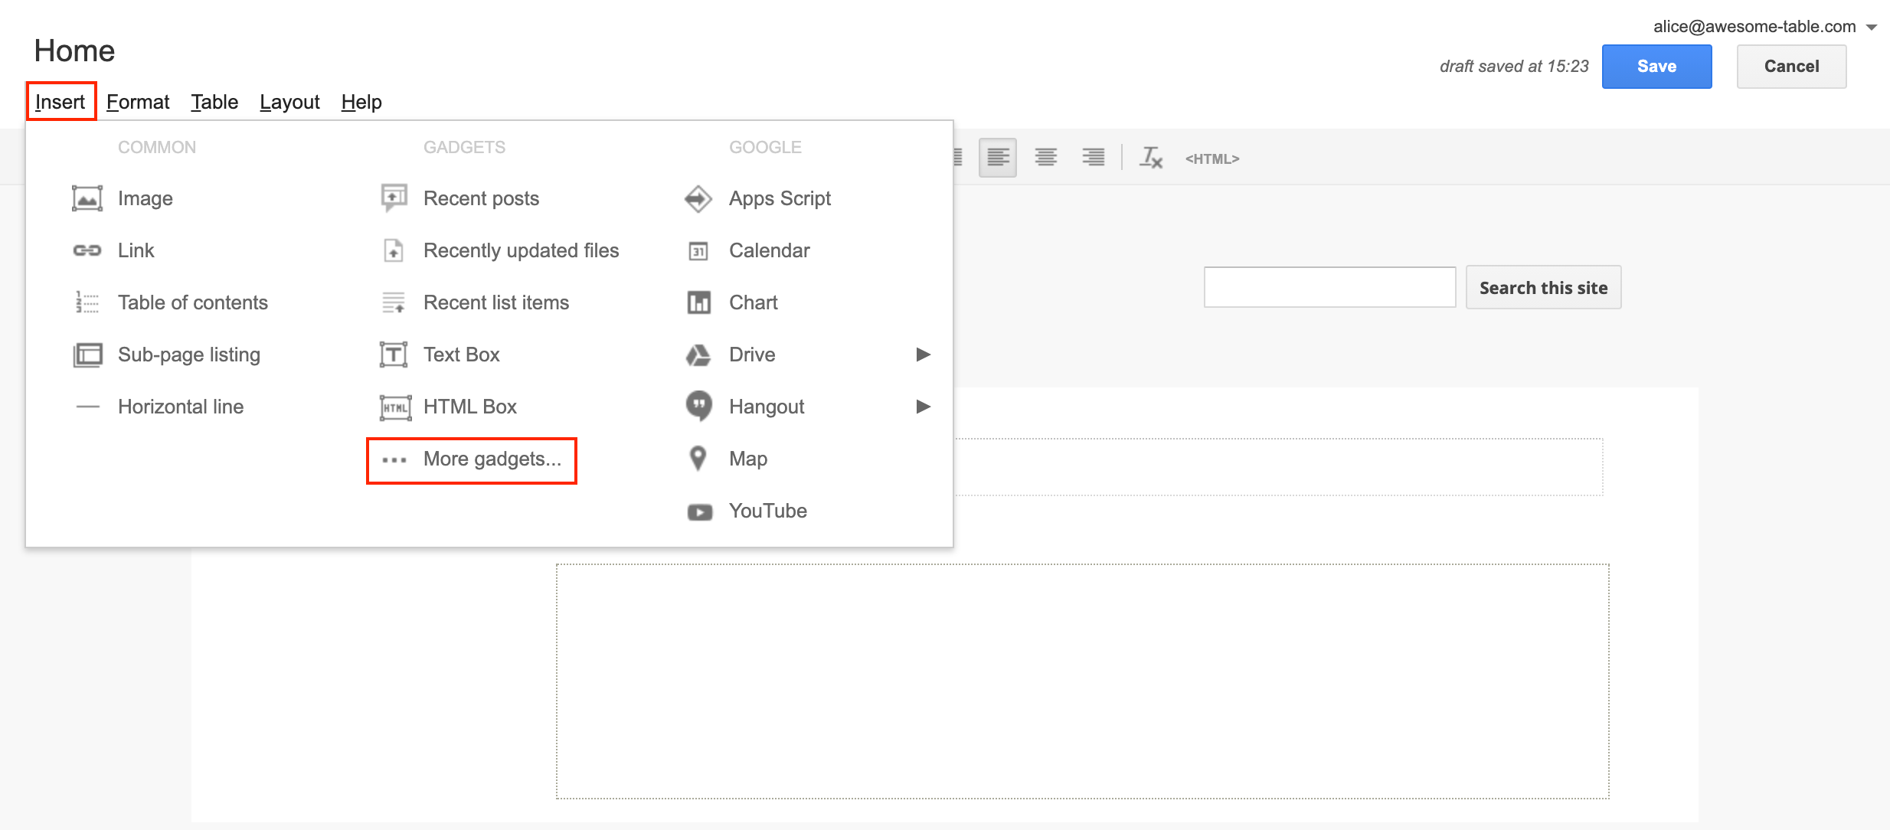Click the blue Save button
Image resolution: width=1890 pixels, height=830 pixels.
click(x=1656, y=67)
